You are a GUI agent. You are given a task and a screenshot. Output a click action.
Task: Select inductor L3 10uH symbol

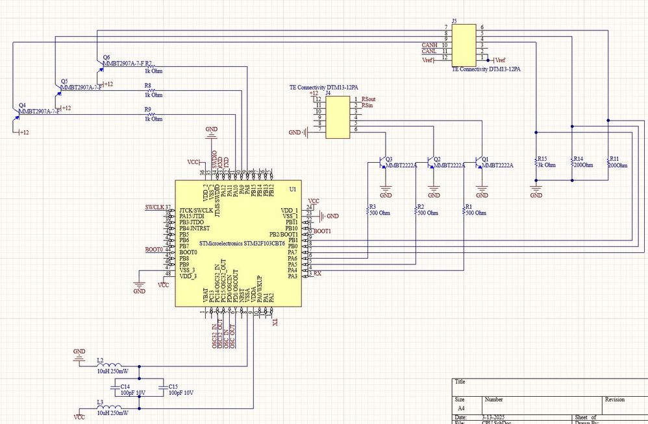pyautogui.click(x=109, y=407)
